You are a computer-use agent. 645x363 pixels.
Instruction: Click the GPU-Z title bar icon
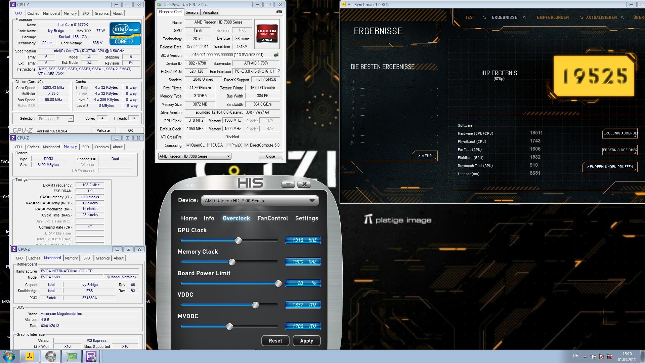click(159, 5)
